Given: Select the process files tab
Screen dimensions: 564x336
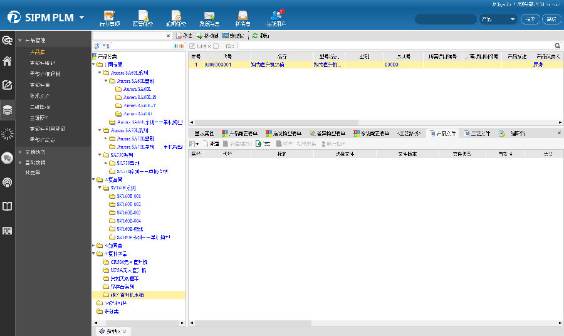Looking at the screenshot, I should click(479, 134).
